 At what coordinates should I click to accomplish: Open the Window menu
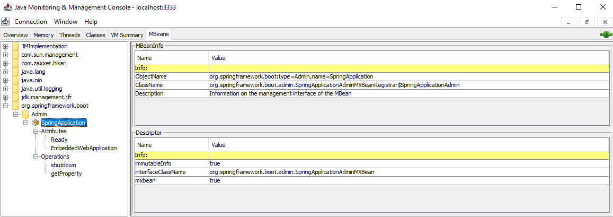[x=66, y=22]
